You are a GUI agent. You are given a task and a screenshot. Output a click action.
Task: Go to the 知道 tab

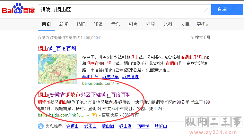pyautogui.click(x=98, y=24)
